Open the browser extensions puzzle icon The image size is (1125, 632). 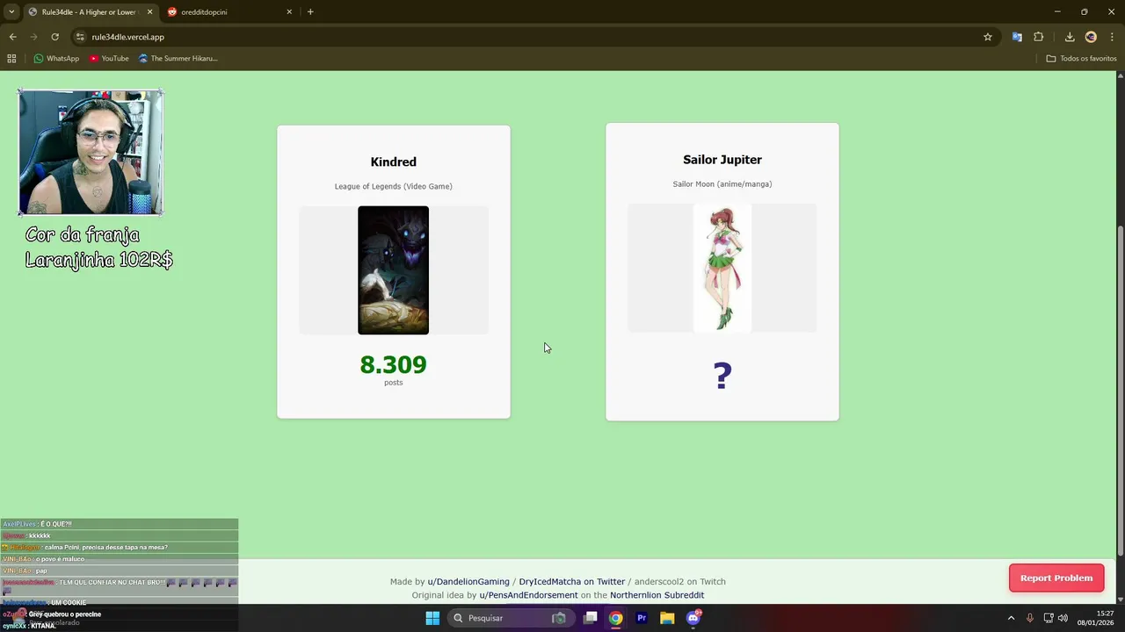[x=1039, y=37]
